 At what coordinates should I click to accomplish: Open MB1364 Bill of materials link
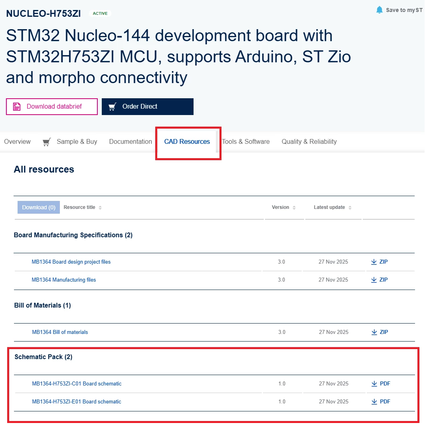[x=60, y=332]
